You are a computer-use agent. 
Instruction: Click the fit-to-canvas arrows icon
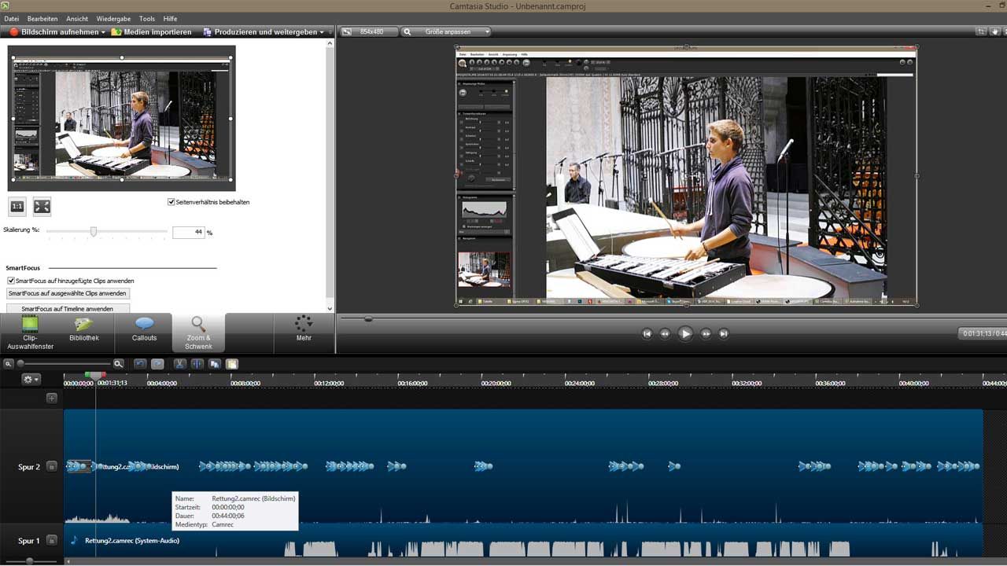click(x=42, y=207)
